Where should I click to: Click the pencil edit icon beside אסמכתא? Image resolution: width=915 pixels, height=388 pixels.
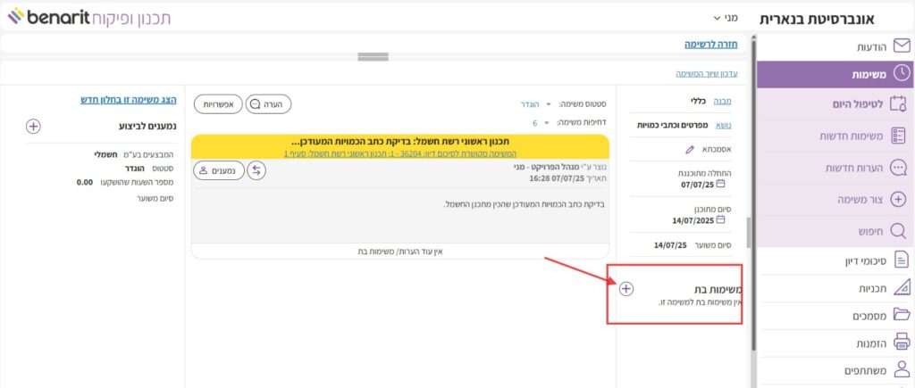(689, 149)
